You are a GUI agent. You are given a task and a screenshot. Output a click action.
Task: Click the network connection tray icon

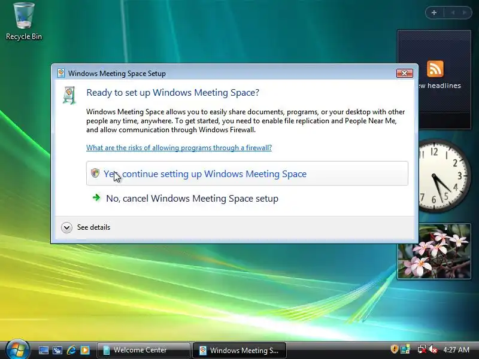(422, 349)
